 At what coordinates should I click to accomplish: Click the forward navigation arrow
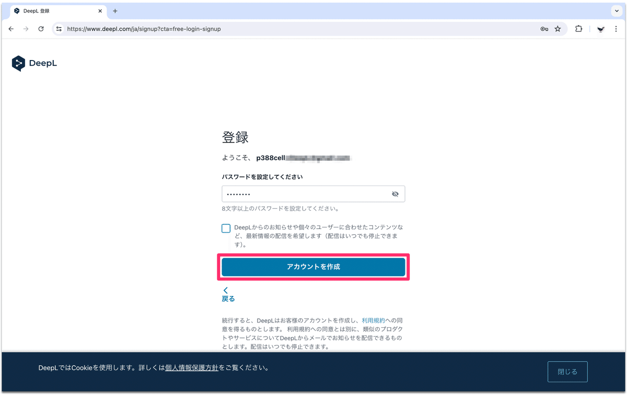[26, 29]
